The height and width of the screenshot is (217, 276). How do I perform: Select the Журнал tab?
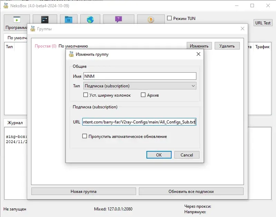click(15, 123)
